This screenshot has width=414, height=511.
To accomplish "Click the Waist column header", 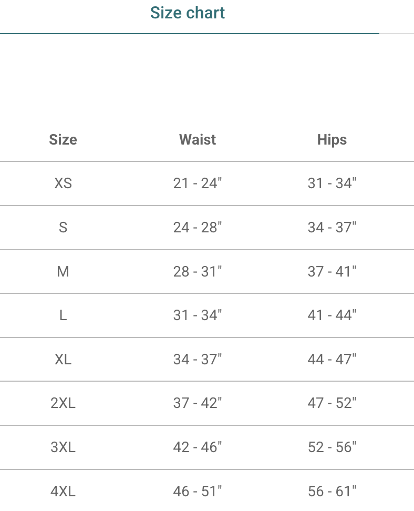I will point(198,140).
